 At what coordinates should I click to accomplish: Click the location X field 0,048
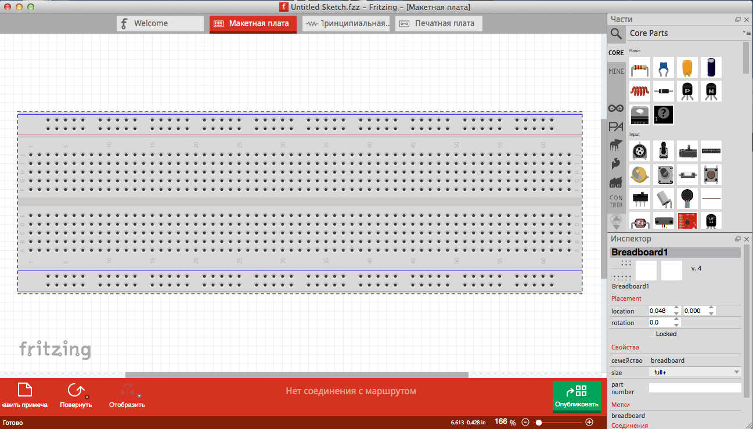click(x=661, y=311)
